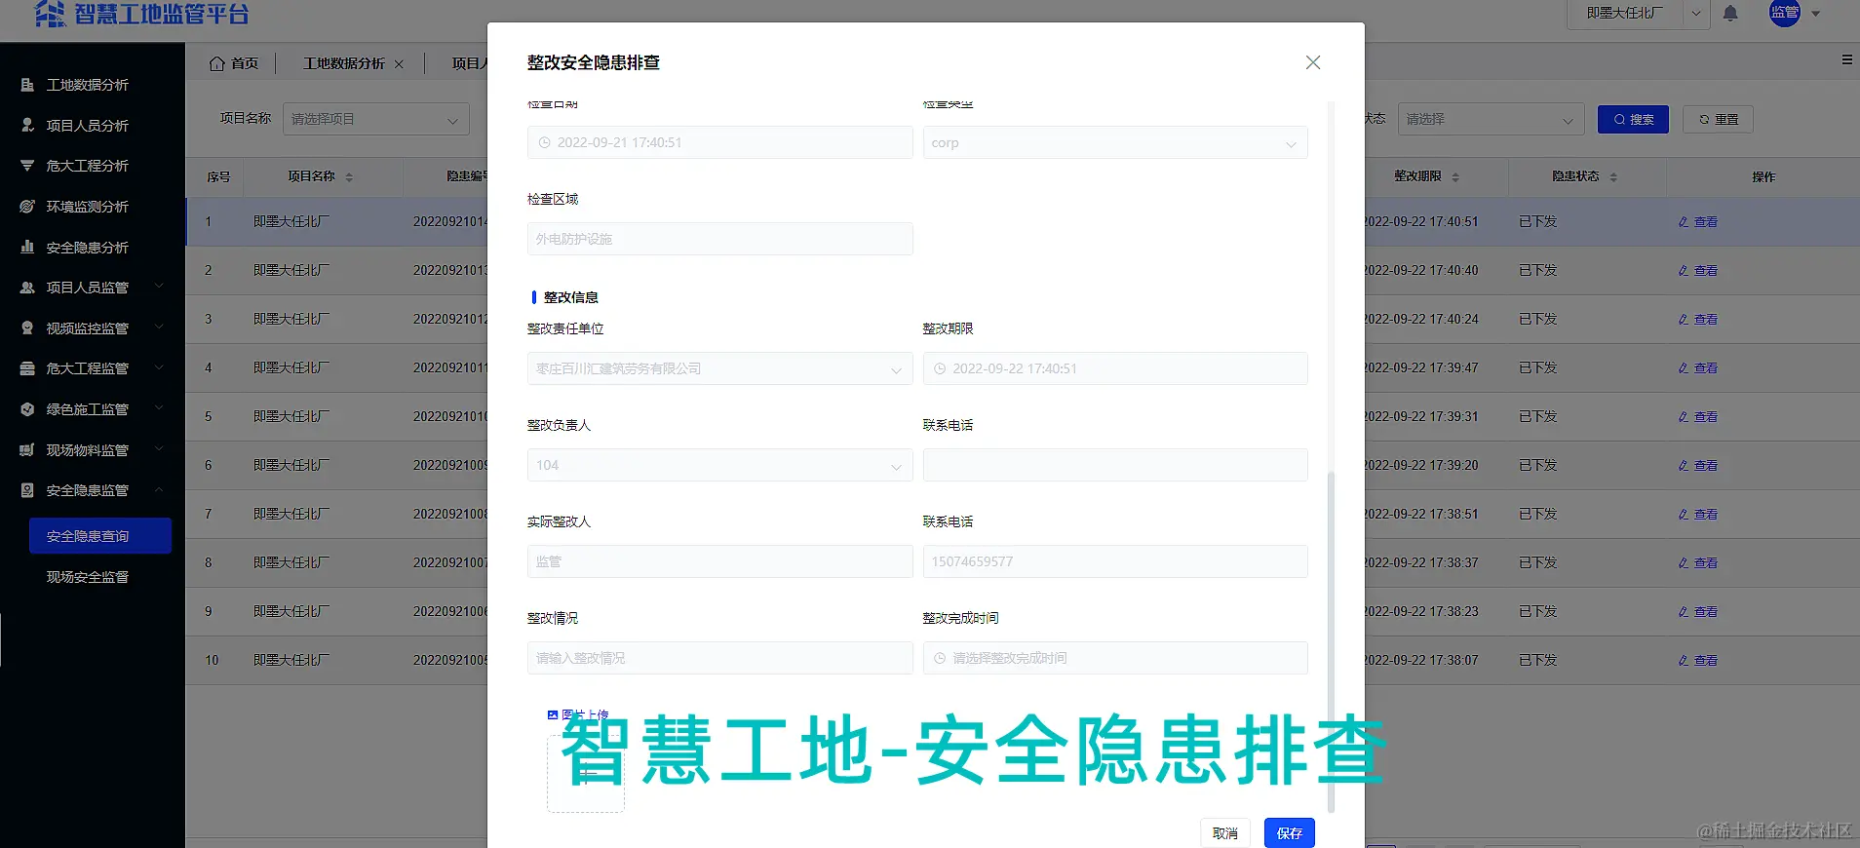Click the 整改期限 date field
Image resolution: width=1860 pixels, height=848 pixels.
[1115, 368]
